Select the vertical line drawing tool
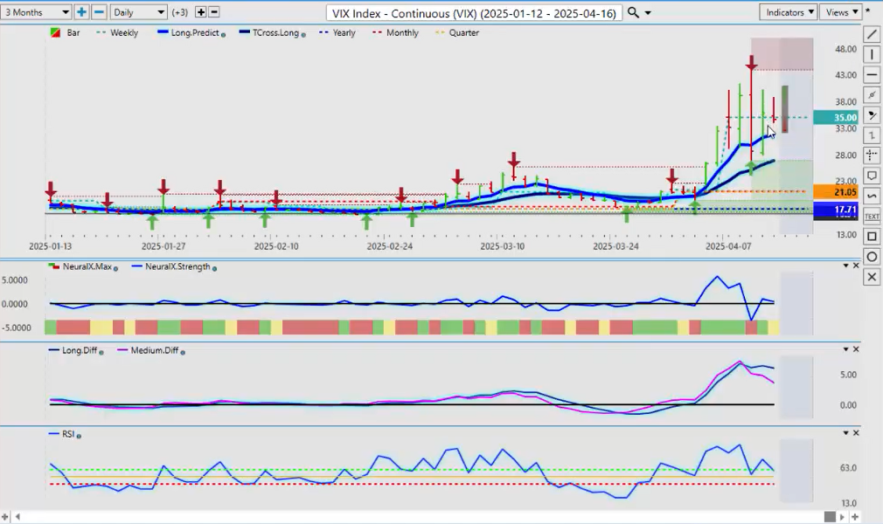Viewport: 883px width, 524px height. tap(872, 54)
